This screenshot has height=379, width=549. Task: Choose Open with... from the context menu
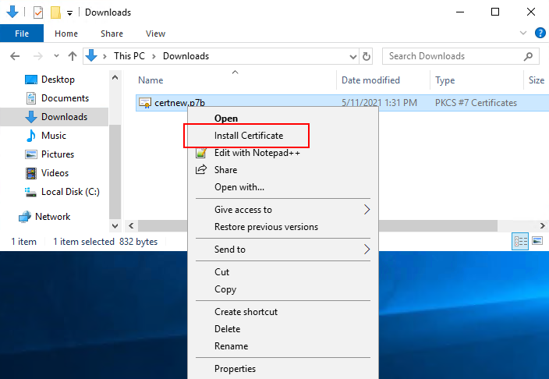[x=283, y=187]
